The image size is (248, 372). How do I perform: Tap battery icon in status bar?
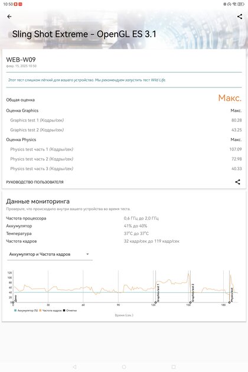(241, 4)
